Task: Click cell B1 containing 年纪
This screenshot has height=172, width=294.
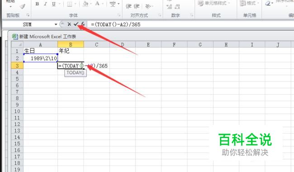Action: click(71, 51)
